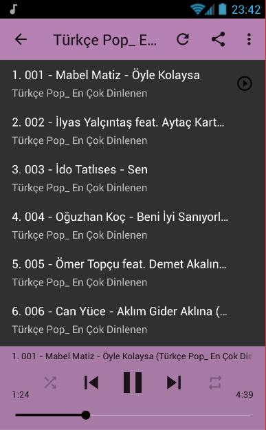Toggle repeat mode
Screen dimensions: 266x430
pos(215,383)
